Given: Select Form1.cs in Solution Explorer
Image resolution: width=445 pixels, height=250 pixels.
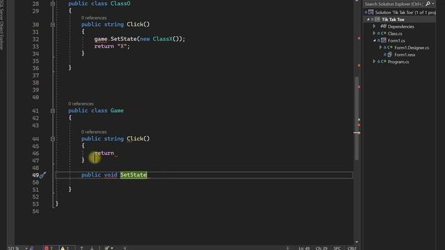Looking at the screenshot, I should [x=396, y=40].
